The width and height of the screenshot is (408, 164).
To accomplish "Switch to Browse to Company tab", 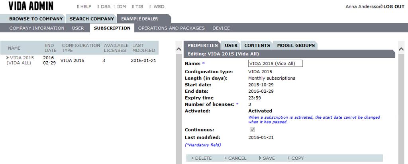I will point(33,19).
